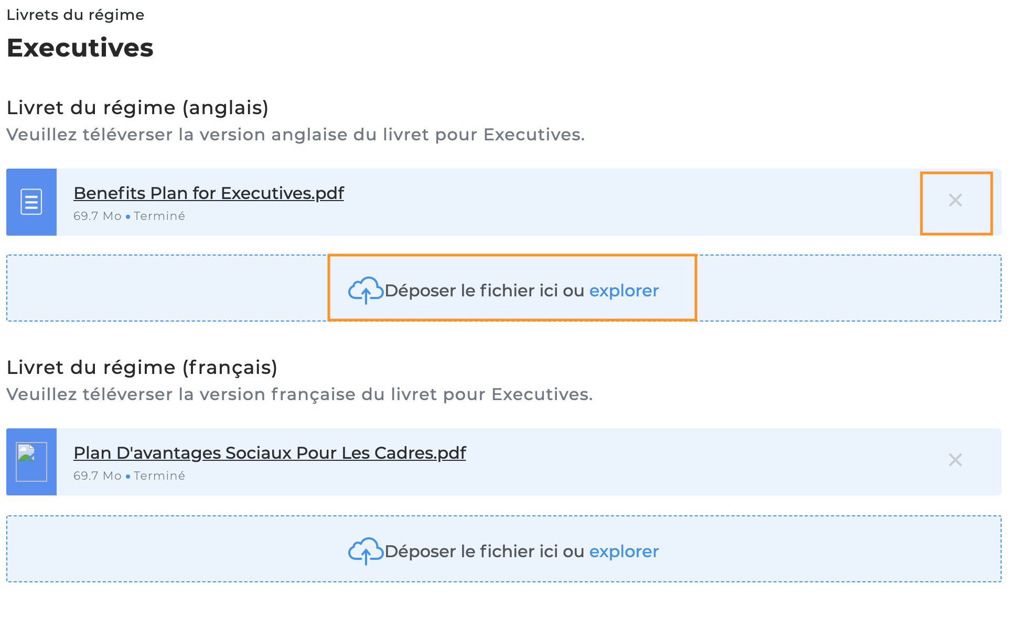Click empty left area of English dropzone
Image resolution: width=1031 pixels, height=619 pixels.
coord(168,288)
